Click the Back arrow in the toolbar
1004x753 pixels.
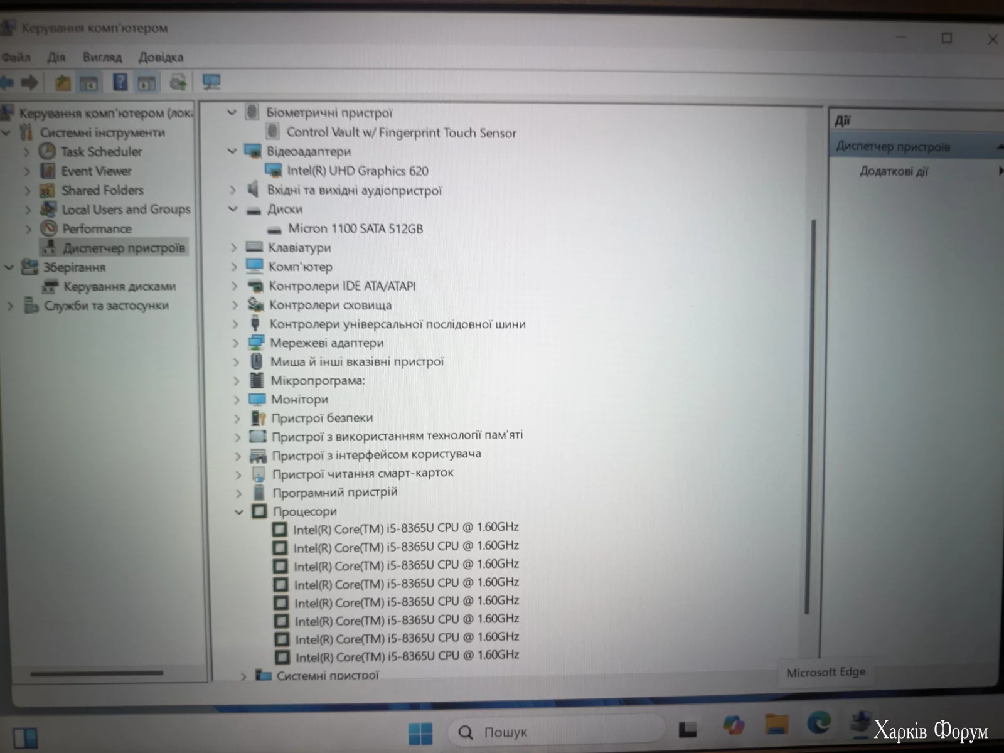click(7, 82)
